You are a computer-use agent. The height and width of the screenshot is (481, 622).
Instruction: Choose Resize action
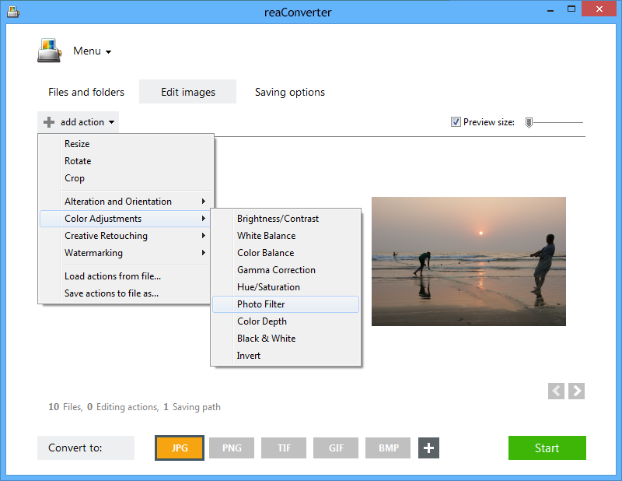tap(124, 144)
